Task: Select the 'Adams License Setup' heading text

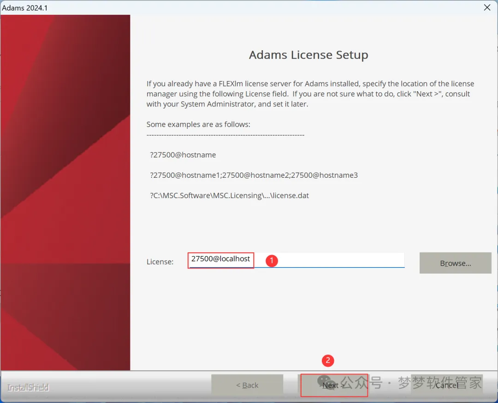Action: coord(308,55)
